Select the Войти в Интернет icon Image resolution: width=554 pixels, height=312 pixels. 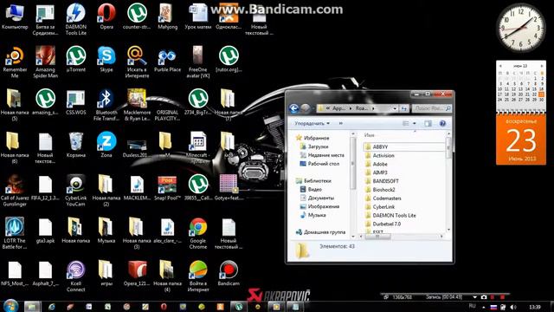tap(198, 276)
